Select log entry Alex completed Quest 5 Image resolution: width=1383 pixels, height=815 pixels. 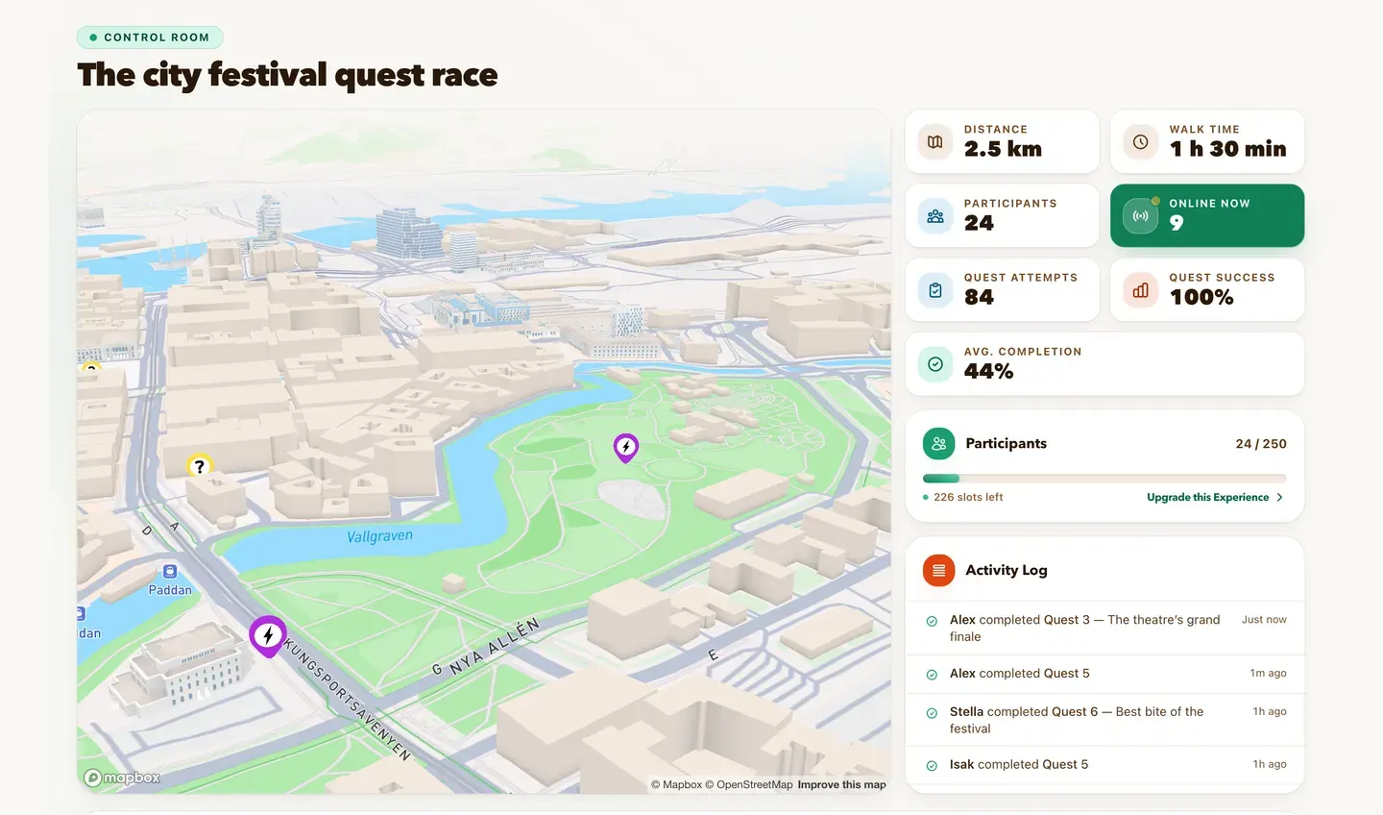click(1104, 674)
